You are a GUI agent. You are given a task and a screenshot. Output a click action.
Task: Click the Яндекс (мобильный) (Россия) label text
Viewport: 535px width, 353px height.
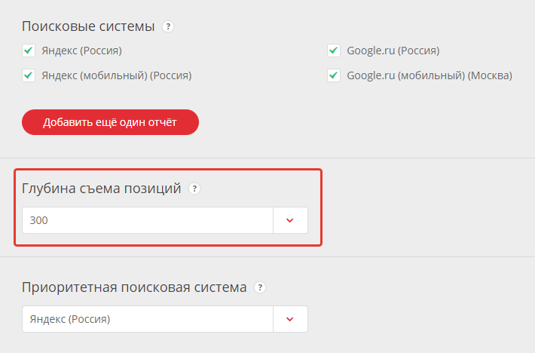117,75
